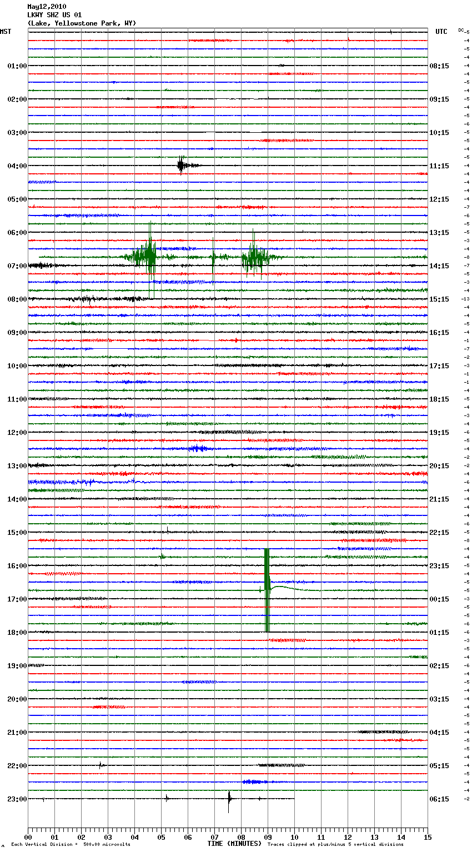The width and height of the screenshot is (472, 852).
Task: Click the 04:15 UTC label
Action: (439, 733)
